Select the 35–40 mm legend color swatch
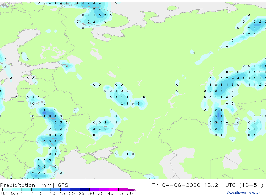Image resolution: width=266 pixels, height=195 pixels. pyautogui.click(x=104, y=190)
